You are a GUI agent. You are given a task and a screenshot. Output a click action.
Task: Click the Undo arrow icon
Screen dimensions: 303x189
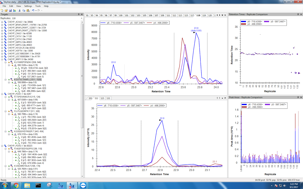point(33,10)
